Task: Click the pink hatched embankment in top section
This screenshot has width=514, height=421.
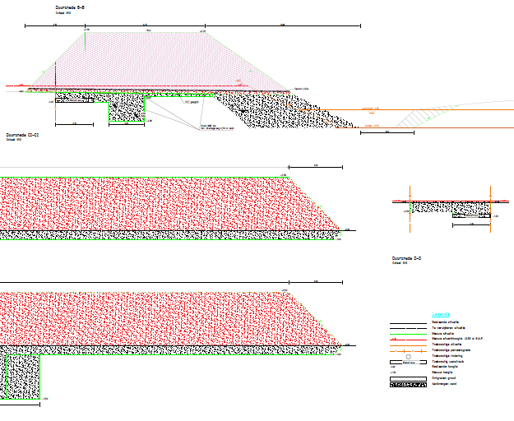Action: 148,62
